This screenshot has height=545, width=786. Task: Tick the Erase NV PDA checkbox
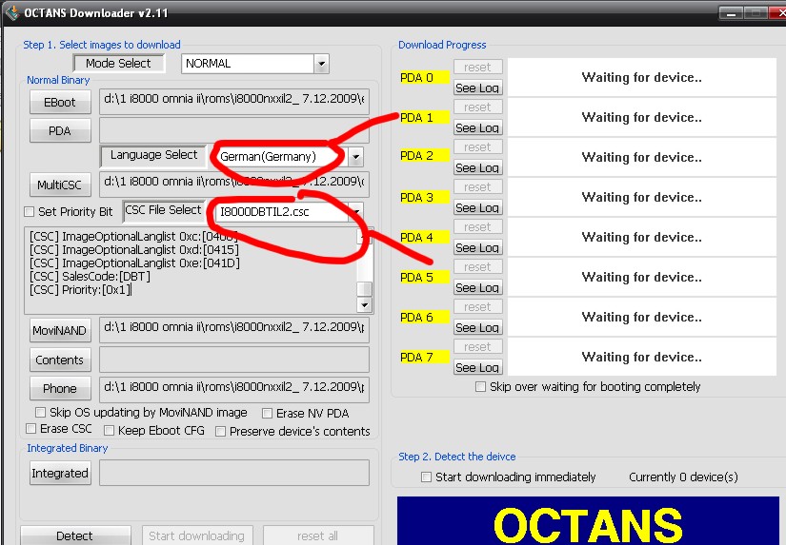tap(267, 414)
